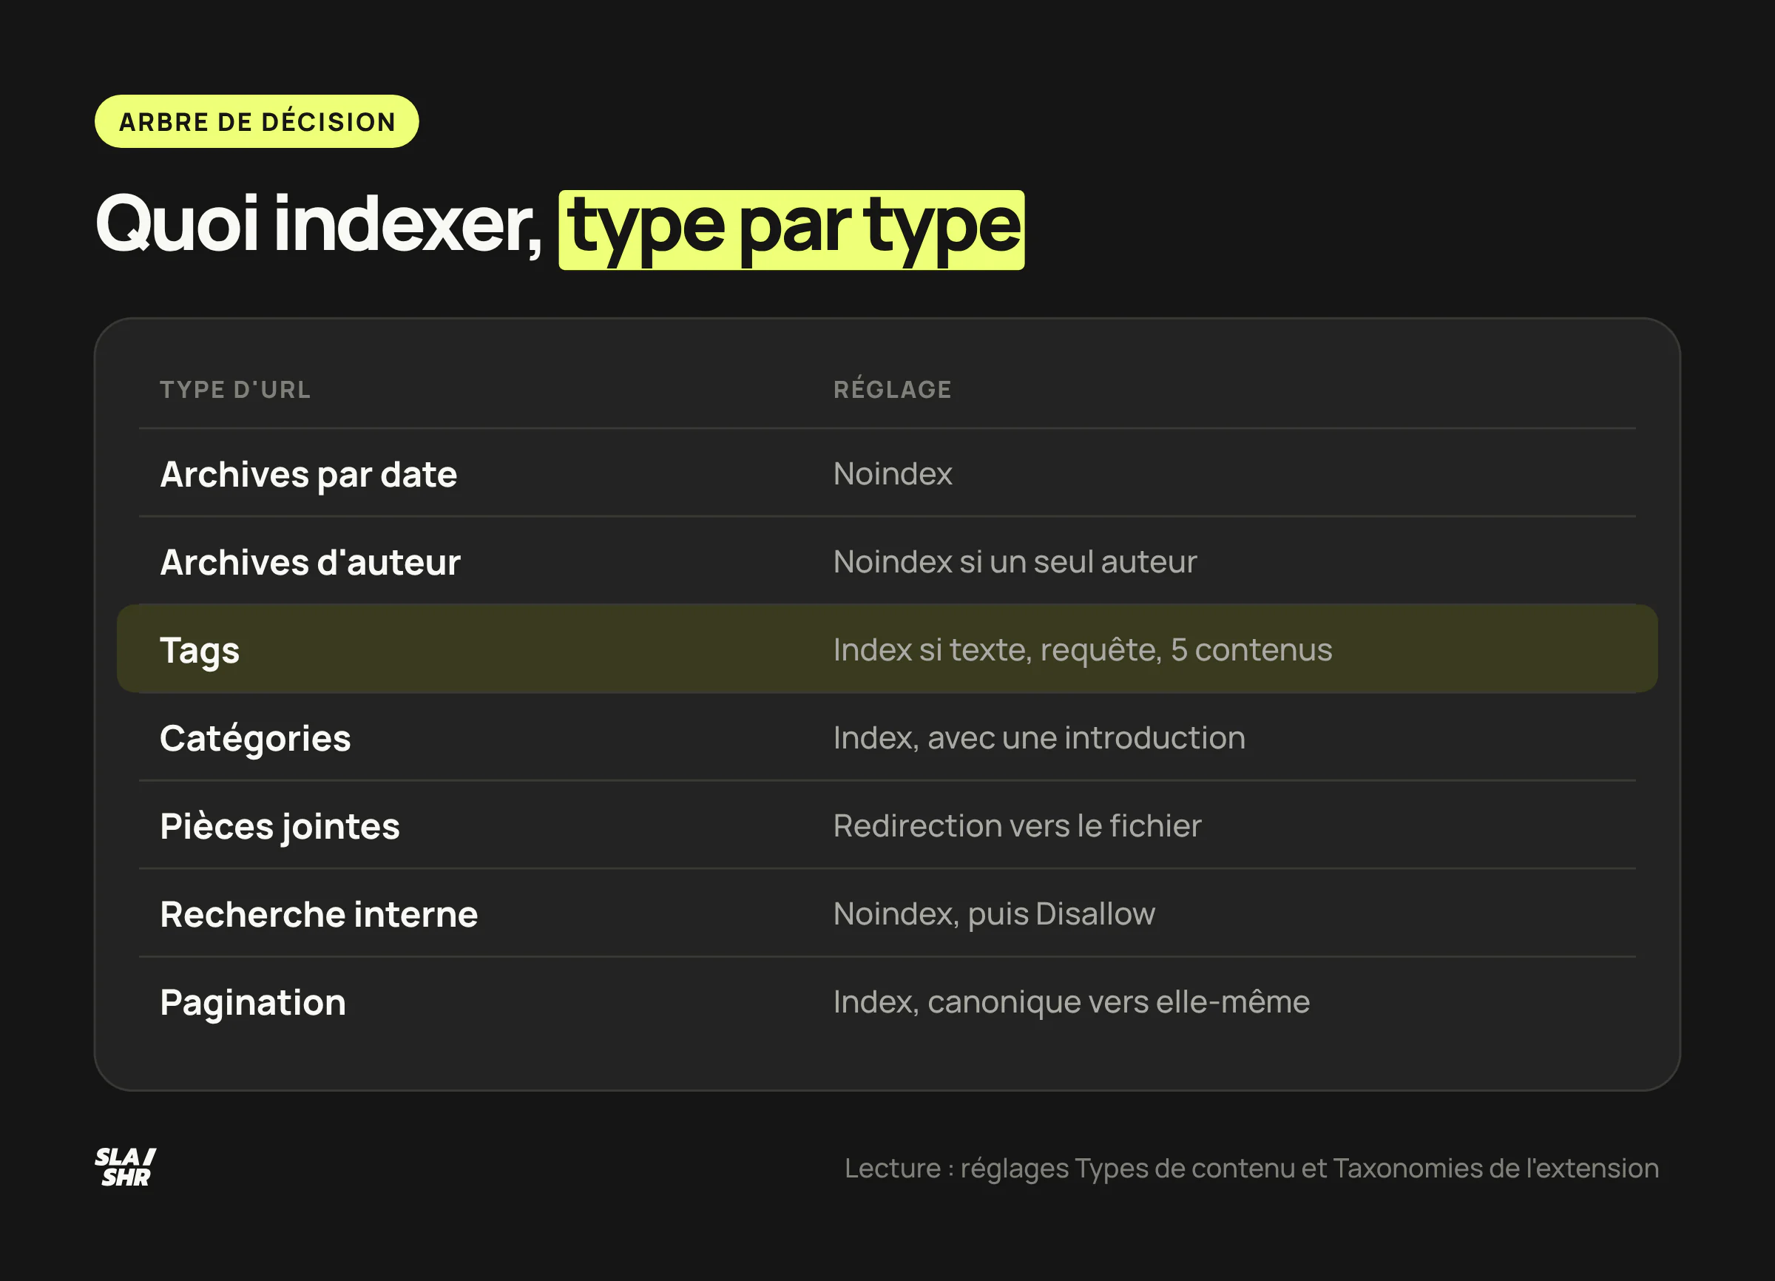Click the "Lecture : réglages Types de contenu" footnote
The width and height of the screenshot is (1775, 1281).
(x=1251, y=1169)
